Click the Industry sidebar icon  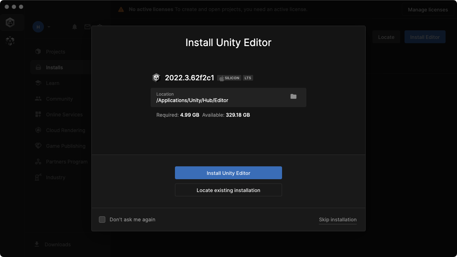(x=38, y=177)
